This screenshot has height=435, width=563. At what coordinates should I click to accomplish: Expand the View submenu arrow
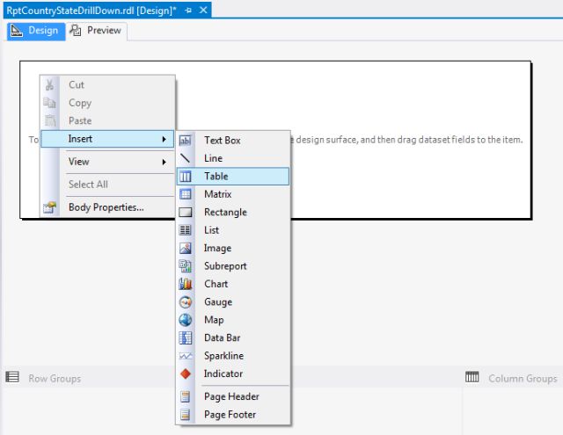pyautogui.click(x=165, y=162)
